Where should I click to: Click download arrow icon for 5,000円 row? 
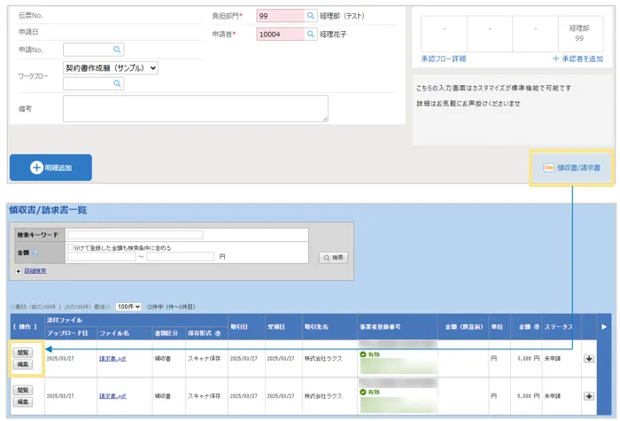pyautogui.click(x=588, y=396)
